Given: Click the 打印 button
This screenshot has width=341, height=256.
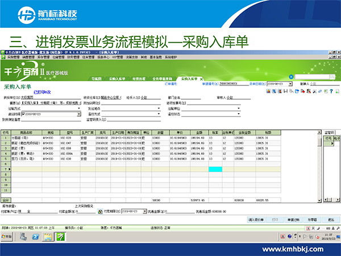Looking at the screenshot, I should click(x=275, y=220).
